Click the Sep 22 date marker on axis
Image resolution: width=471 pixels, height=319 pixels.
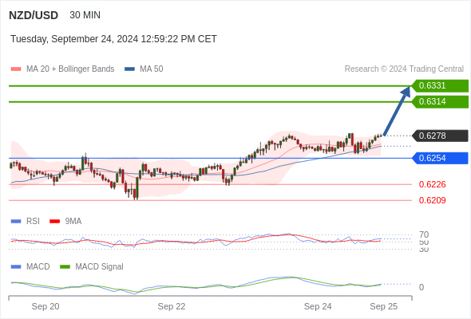click(172, 306)
